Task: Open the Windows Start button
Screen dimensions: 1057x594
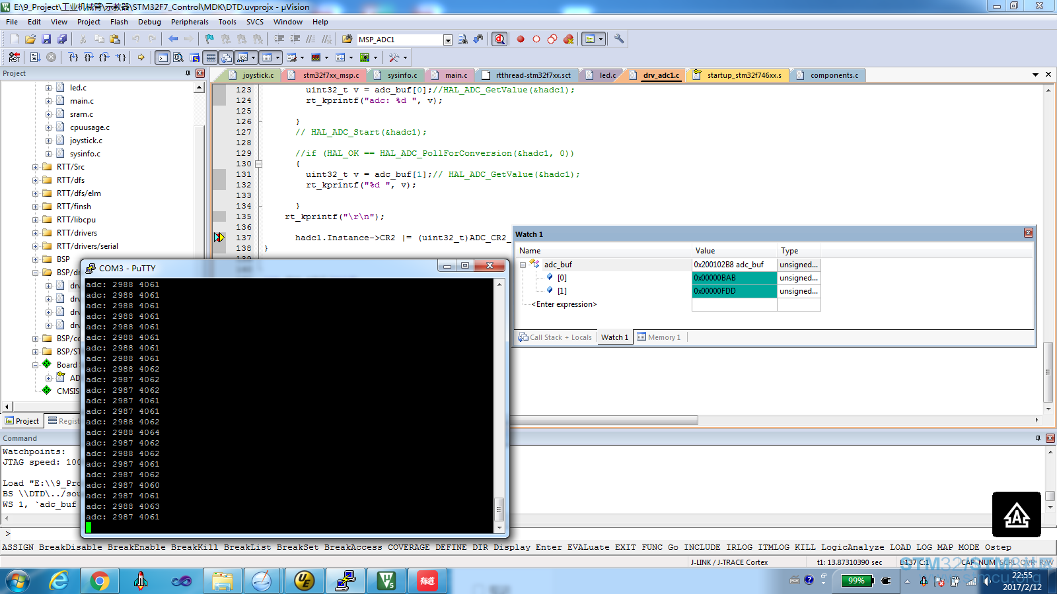Action: pyautogui.click(x=18, y=581)
